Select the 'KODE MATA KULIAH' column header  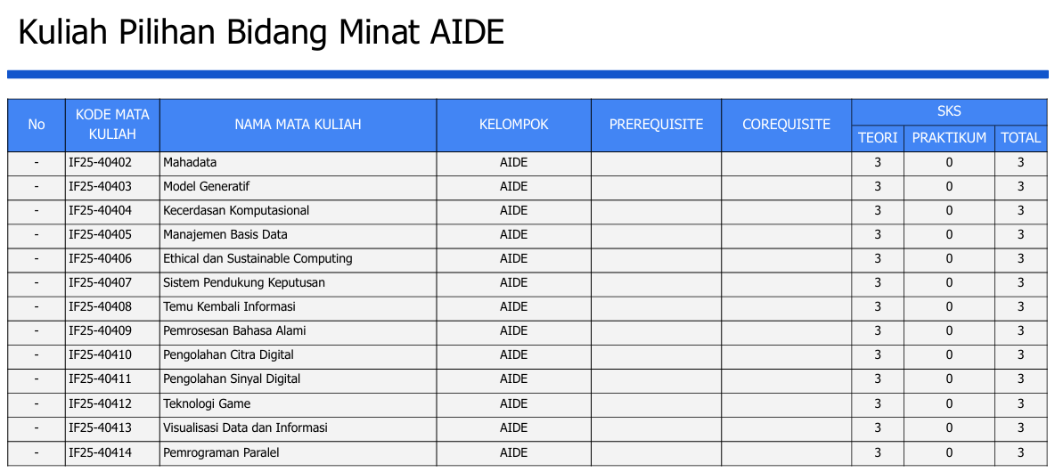pyautogui.click(x=112, y=125)
